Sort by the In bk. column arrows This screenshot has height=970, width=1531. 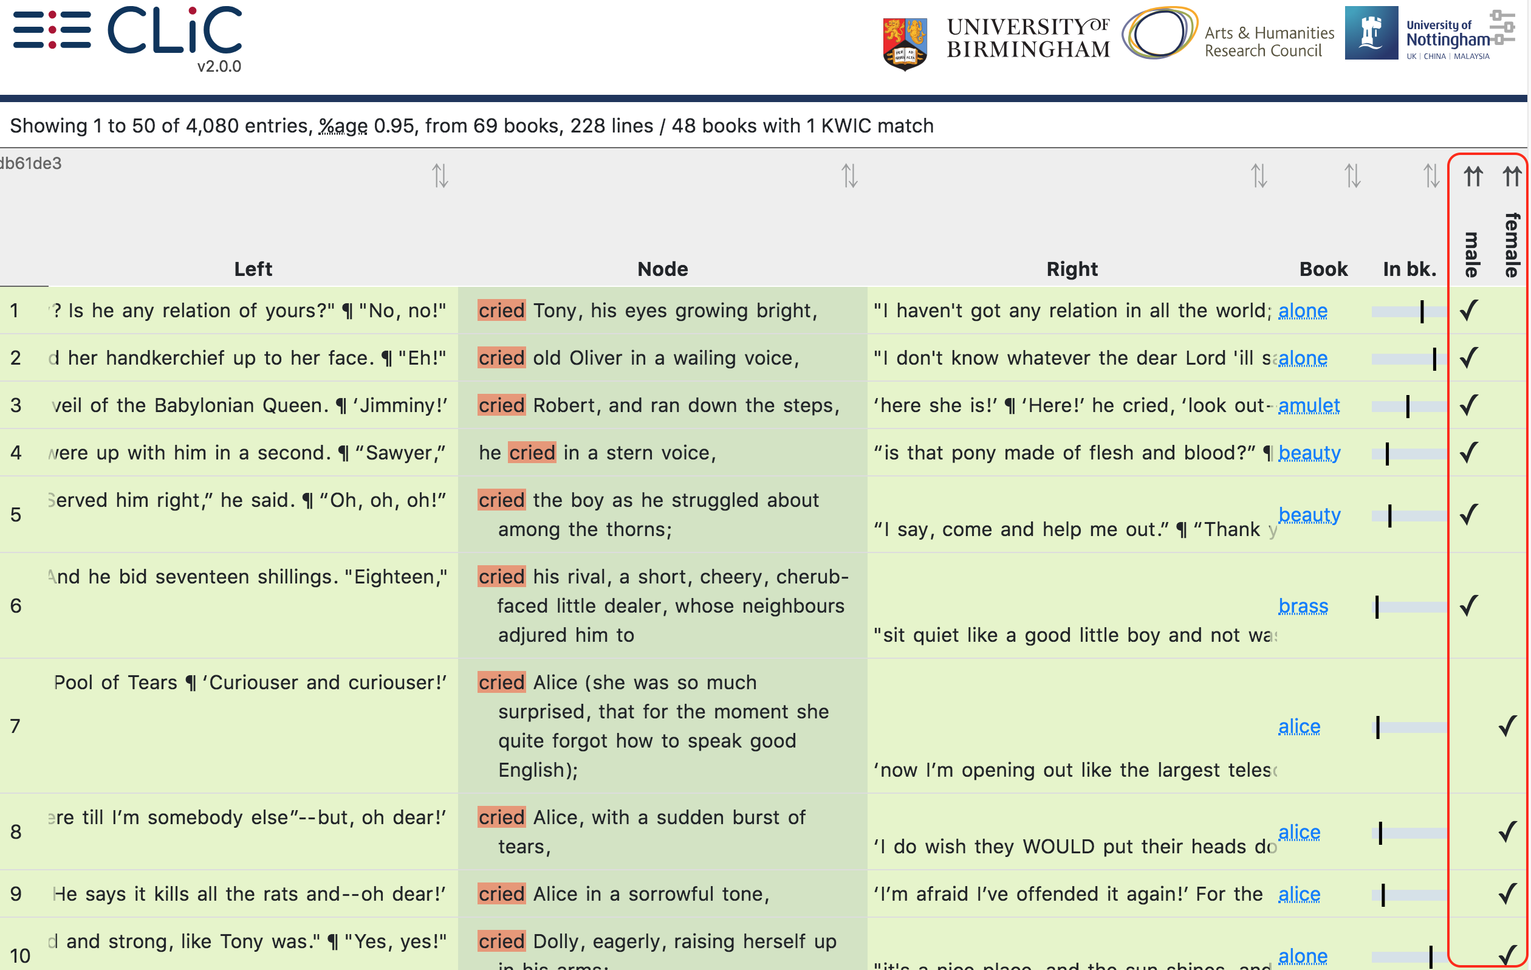click(x=1431, y=176)
